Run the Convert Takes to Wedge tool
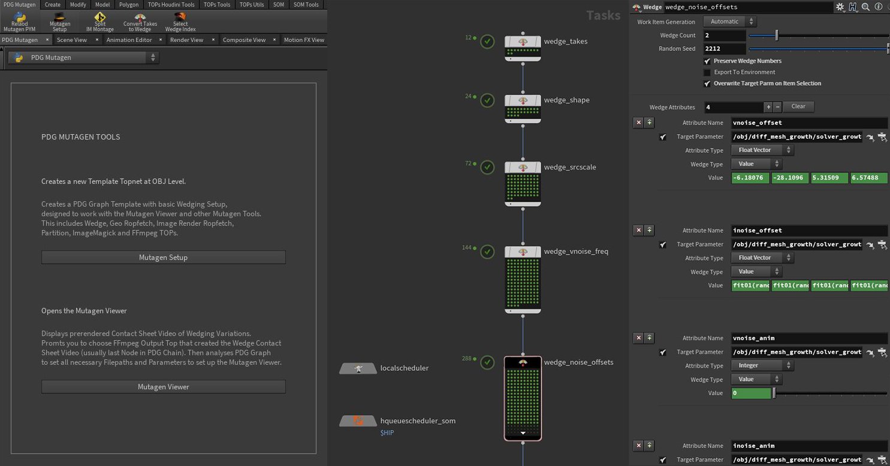Image resolution: width=890 pixels, height=466 pixels. pos(140,22)
